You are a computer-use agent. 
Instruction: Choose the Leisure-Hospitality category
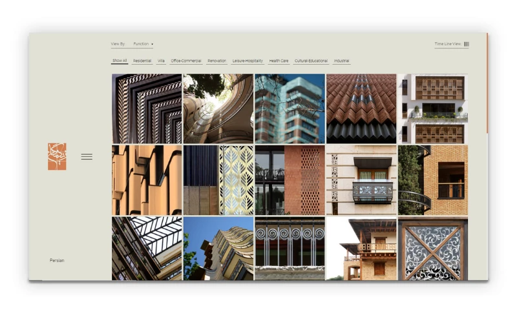(248, 61)
